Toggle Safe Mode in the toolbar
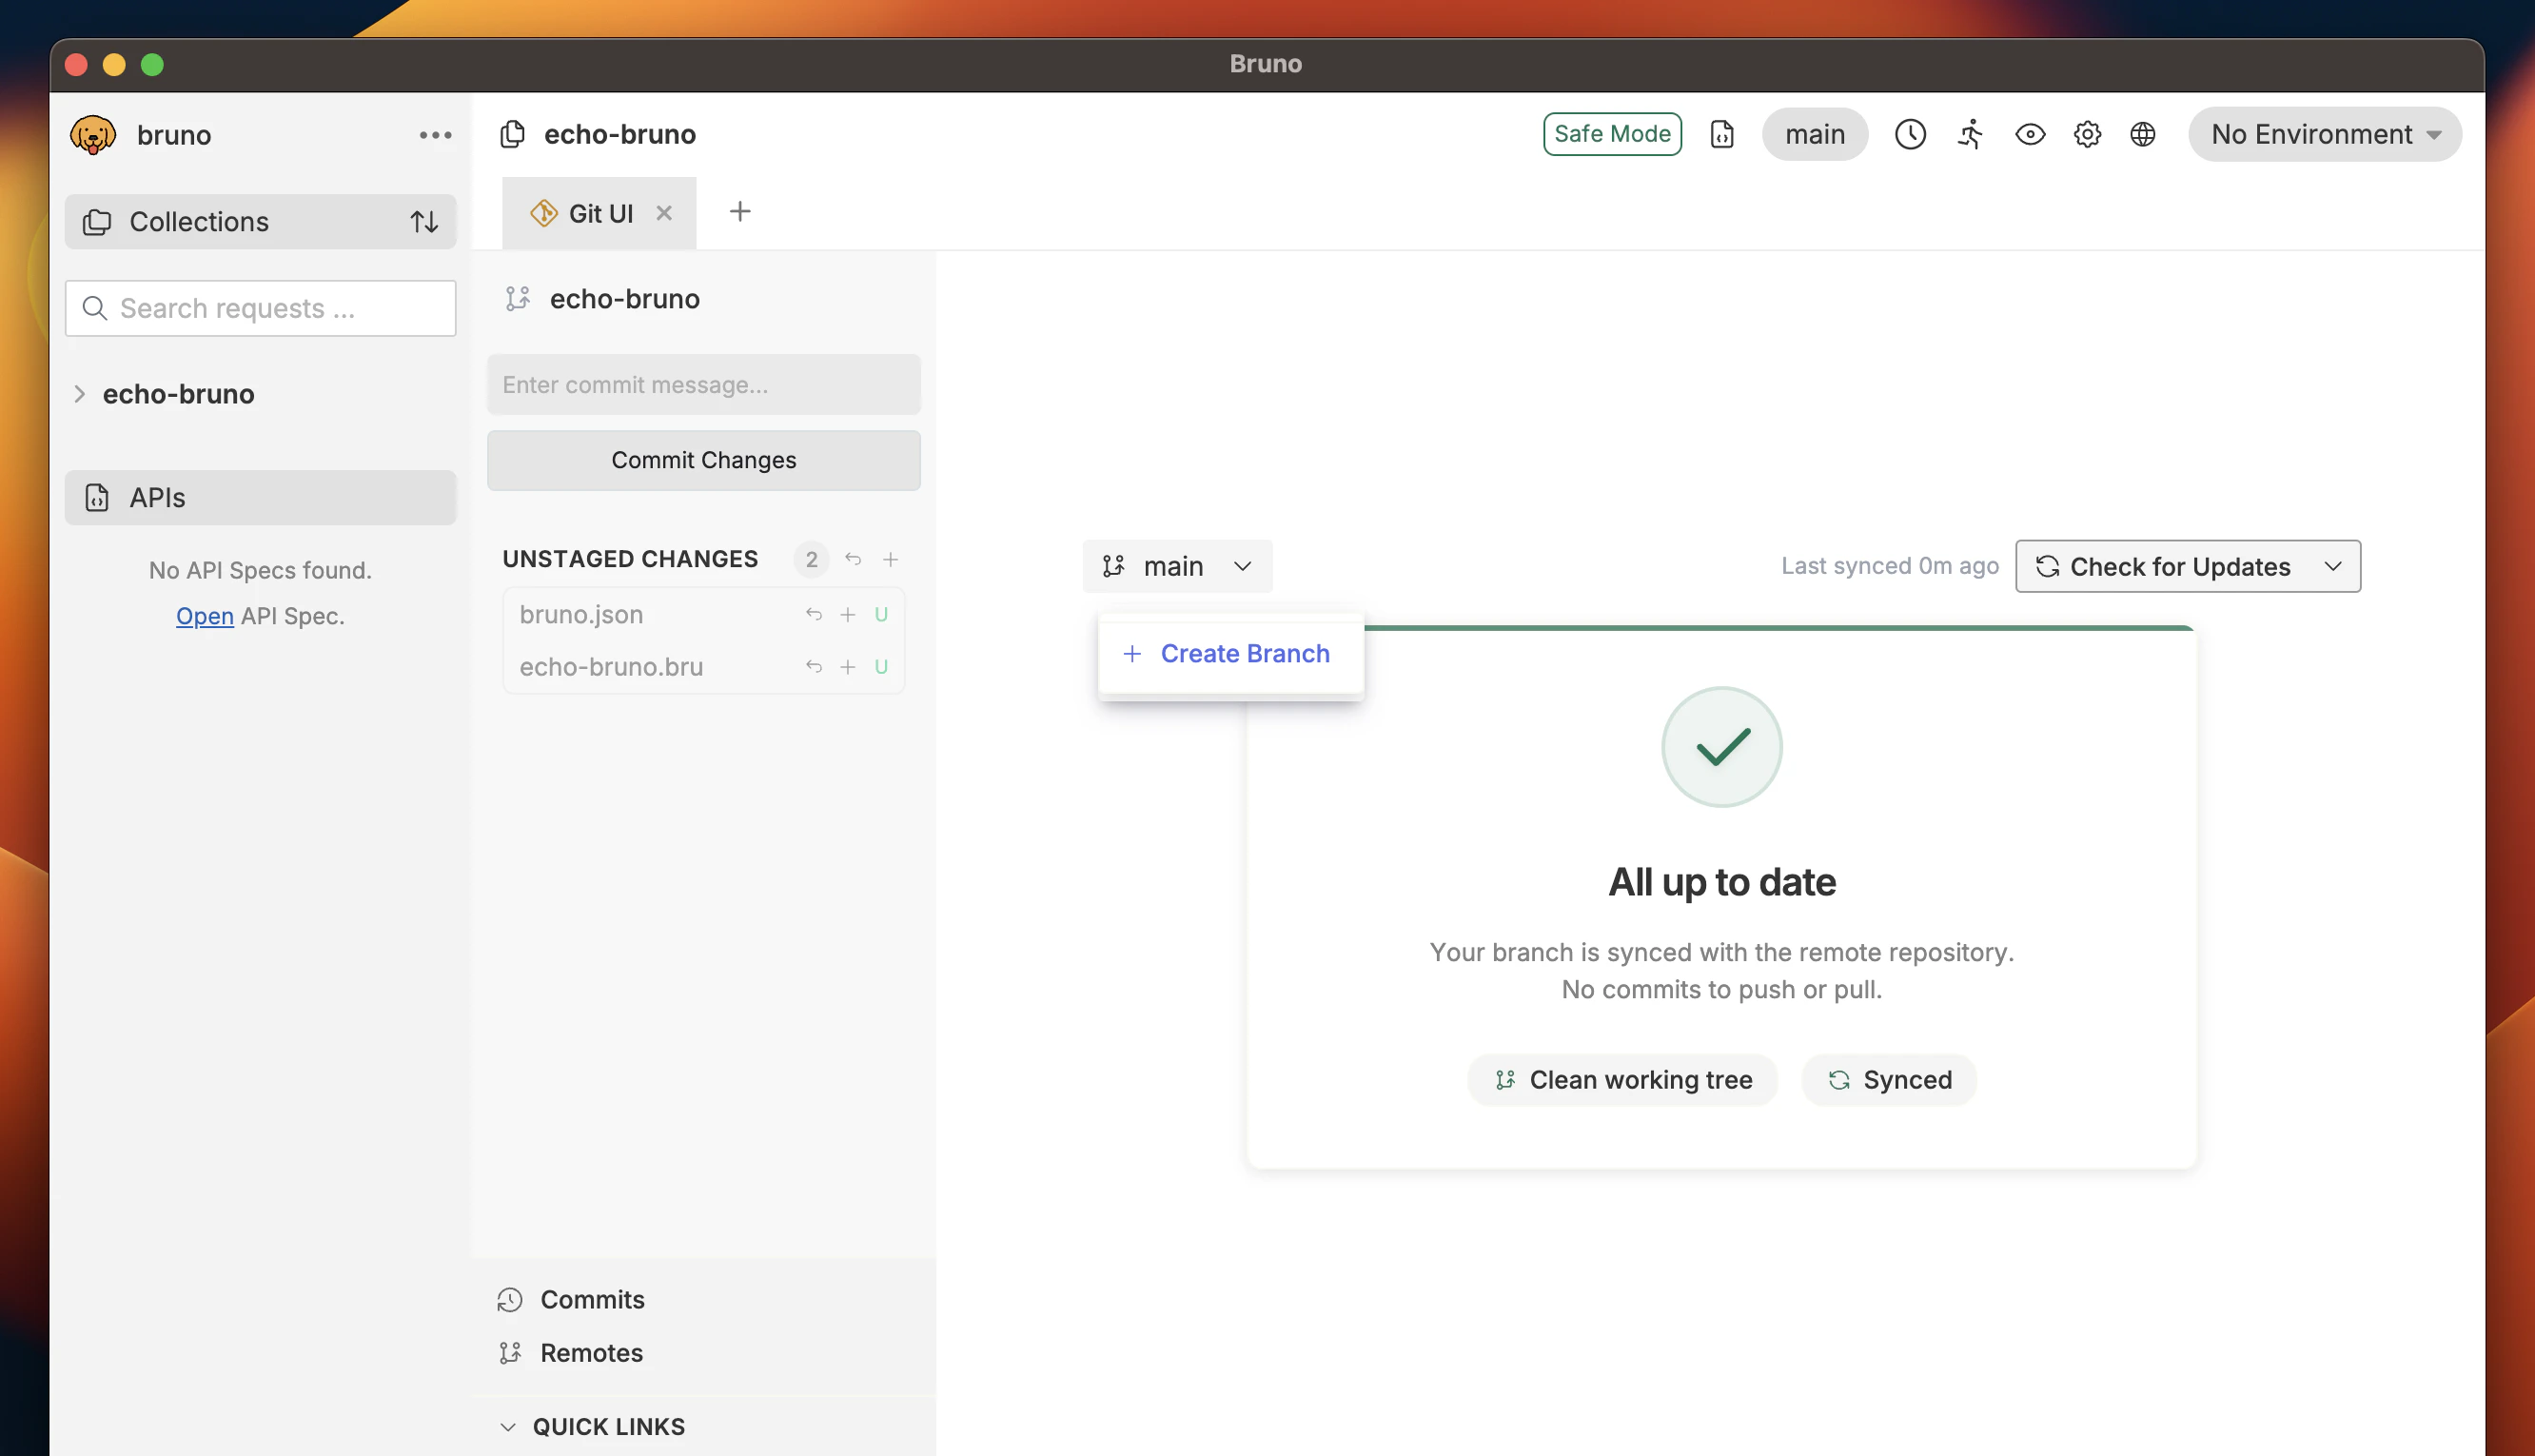This screenshot has height=1456, width=2535. (1611, 133)
